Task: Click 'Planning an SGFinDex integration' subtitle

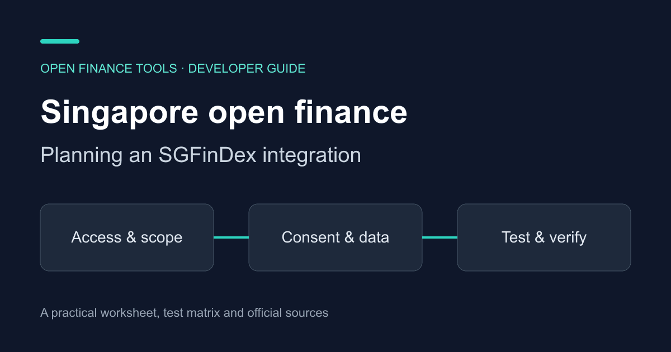Action: 201,155
